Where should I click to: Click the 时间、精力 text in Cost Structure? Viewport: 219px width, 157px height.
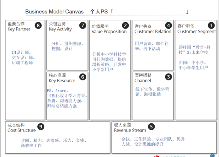click(x=31, y=141)
